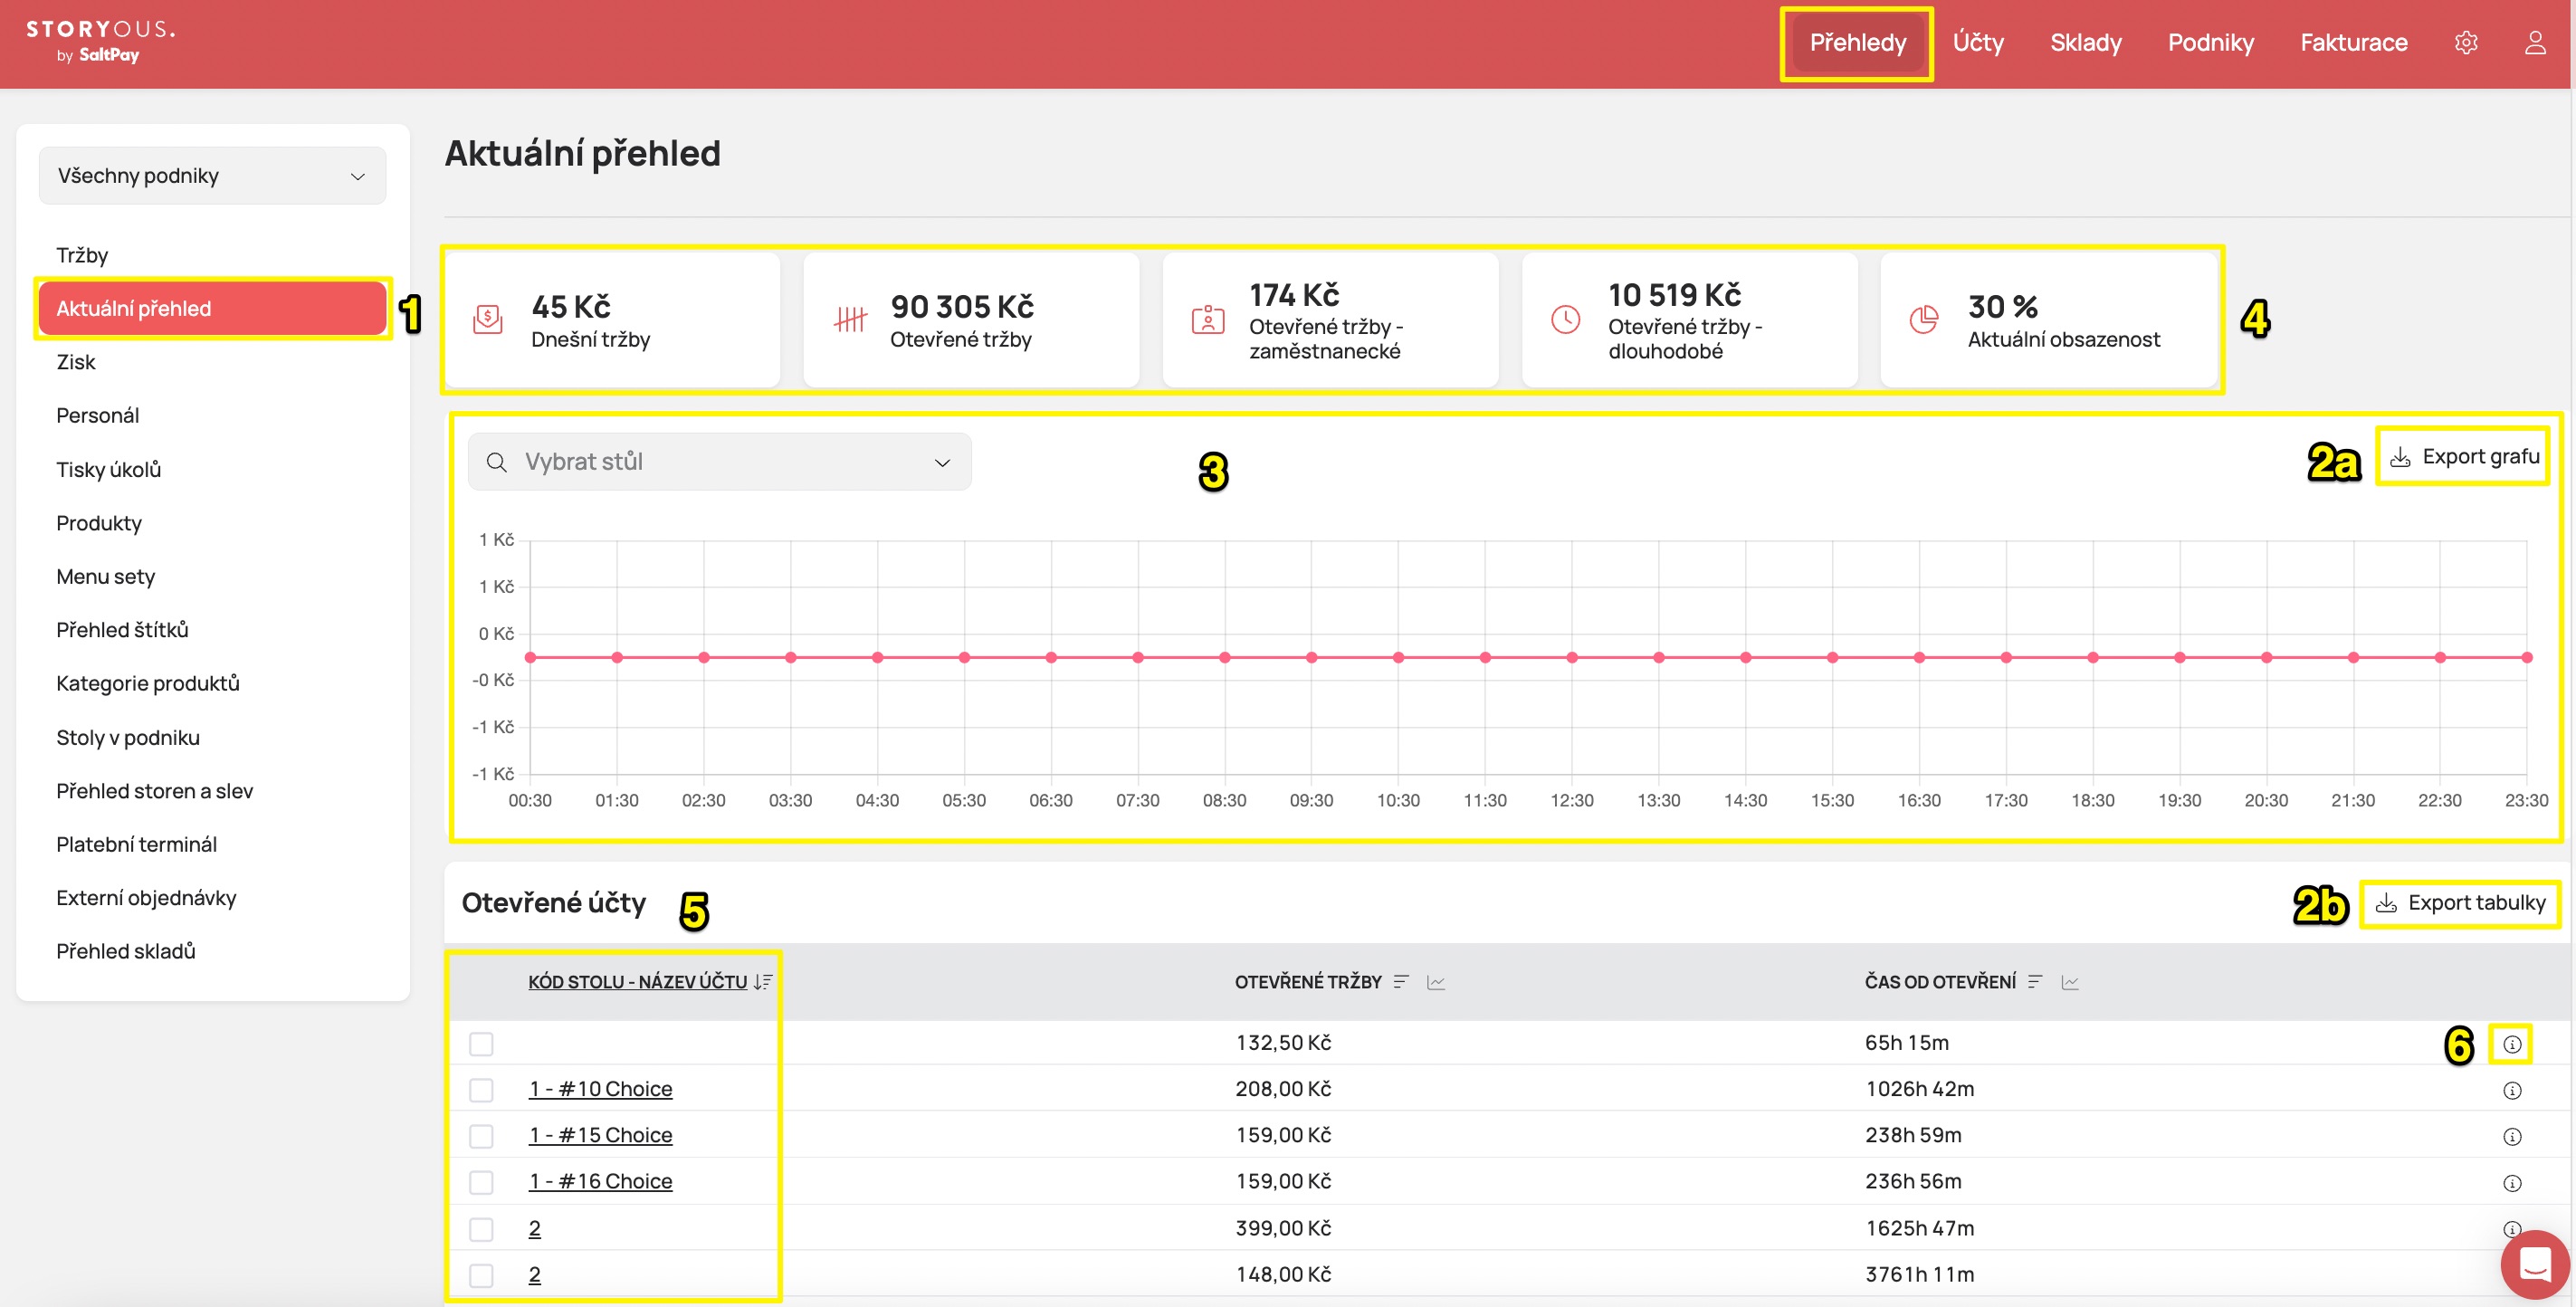Open Fakturace in top navigation
Image resolution: width=2576 pixels, height=1307 pixels.
[2353, 42]
